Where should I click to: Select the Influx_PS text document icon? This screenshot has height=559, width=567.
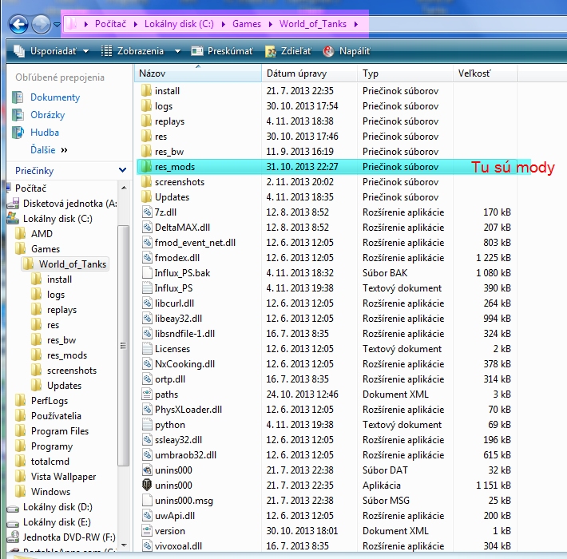(147, 287)
